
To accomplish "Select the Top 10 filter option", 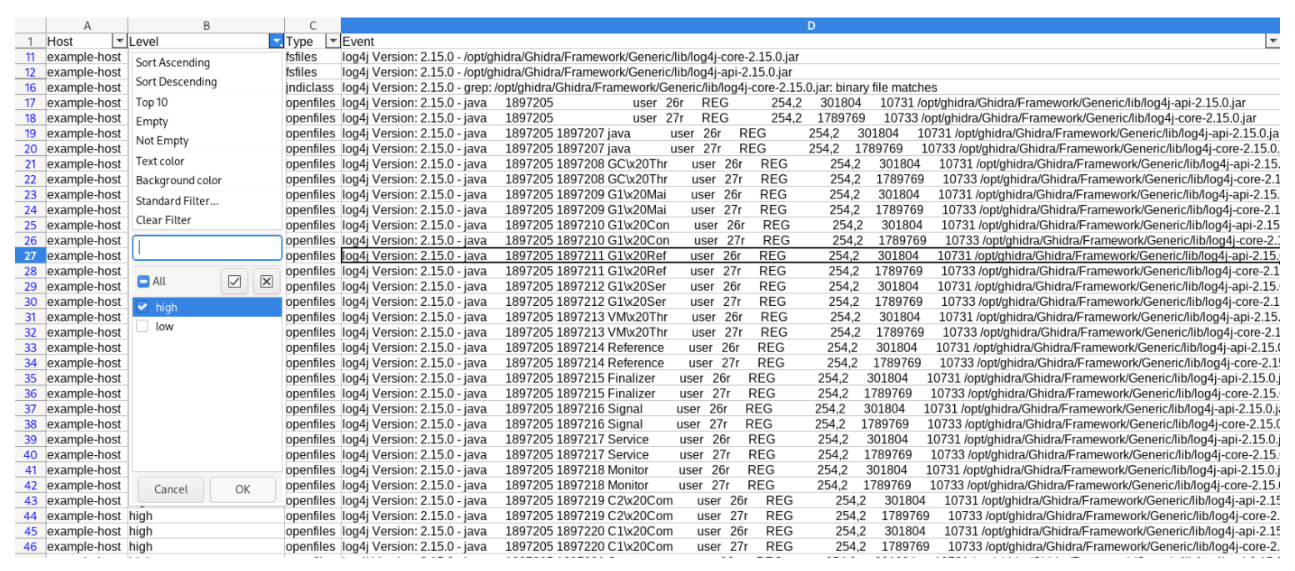I will [152, 103].
